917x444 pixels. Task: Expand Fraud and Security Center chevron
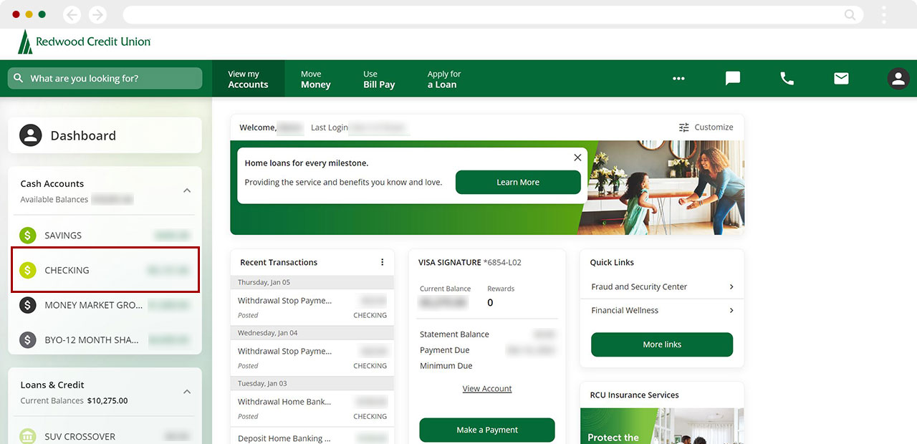[731, 286]
